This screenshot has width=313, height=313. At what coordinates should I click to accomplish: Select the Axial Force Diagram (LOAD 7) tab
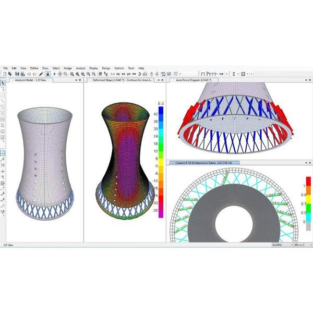(x=194, y=80)
